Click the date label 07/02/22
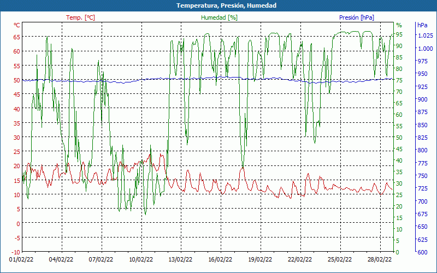Image resolution: width=437 pixels, height=273 pixels. [101, 260]
